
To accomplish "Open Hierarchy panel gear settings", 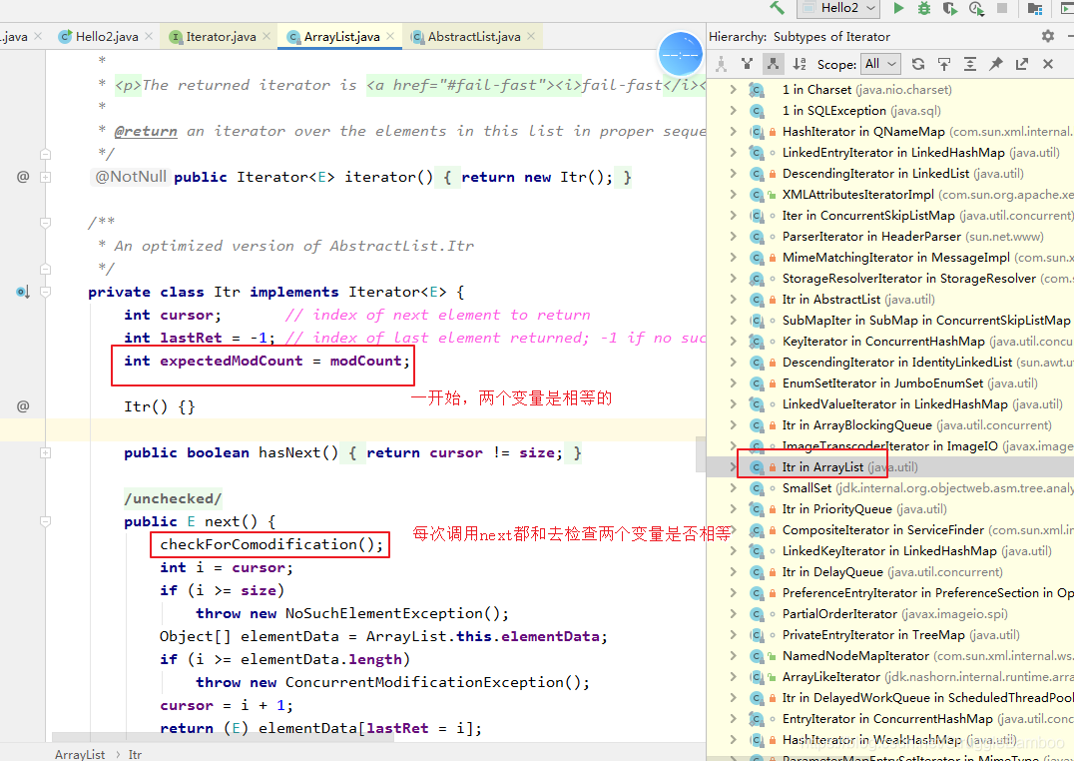I will pyautogui.click(x=1048, y=36).
